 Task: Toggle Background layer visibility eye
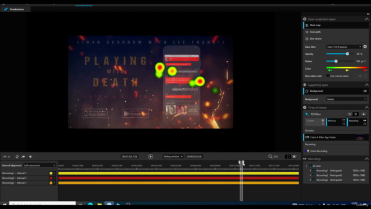click(x=365, y=91)
